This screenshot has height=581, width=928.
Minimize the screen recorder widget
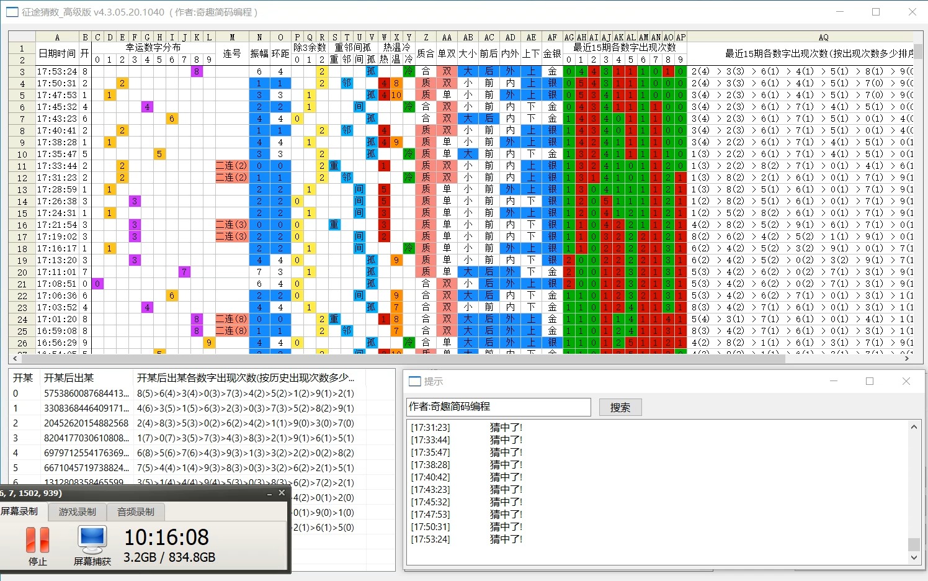click(269, 493)
